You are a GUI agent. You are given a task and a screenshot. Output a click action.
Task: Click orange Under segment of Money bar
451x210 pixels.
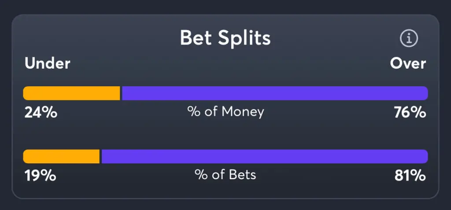point(71,93)
